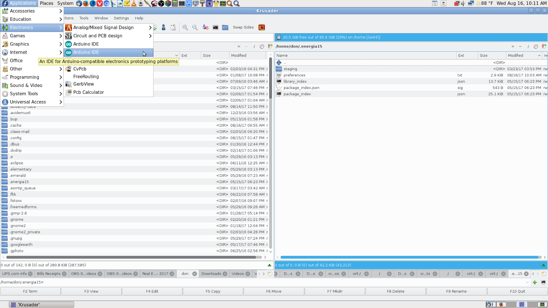
Task: Expand right panel status bar popup arrow
Action: pyautogui.click(x=543, y=265)
